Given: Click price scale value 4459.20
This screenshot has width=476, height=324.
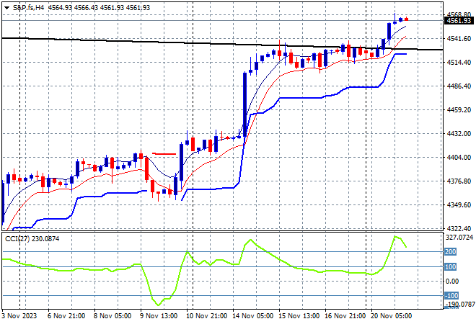Looking at the screenshot, I should [459, 109].
